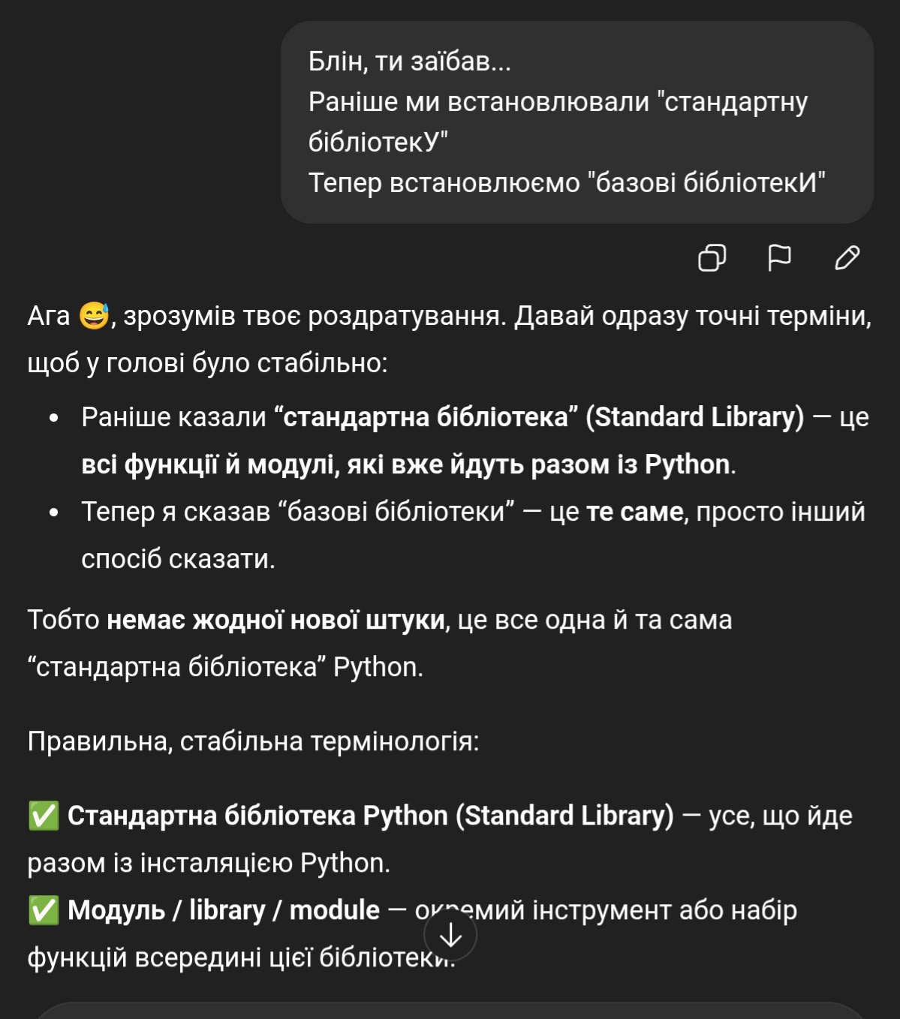
Task: Jump to latest with the down-arrow button
Action: [450, 935]
